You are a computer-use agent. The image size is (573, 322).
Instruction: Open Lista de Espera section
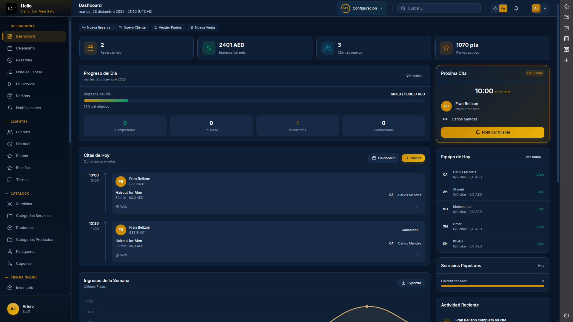[x=29, y=72]
